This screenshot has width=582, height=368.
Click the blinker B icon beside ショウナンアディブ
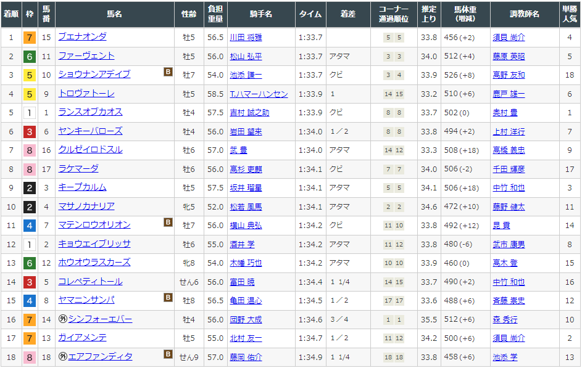[168, 73]
